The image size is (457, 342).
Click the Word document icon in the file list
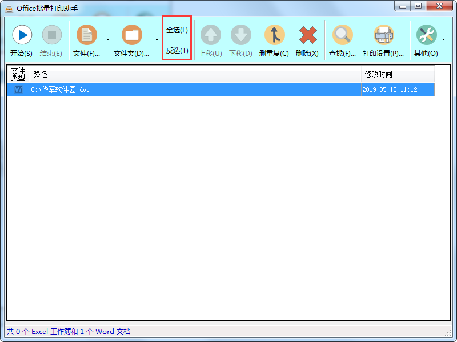click(x=18, y=89)
